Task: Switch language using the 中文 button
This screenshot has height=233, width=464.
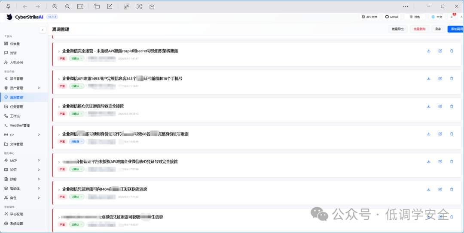Action: [437, 17]
